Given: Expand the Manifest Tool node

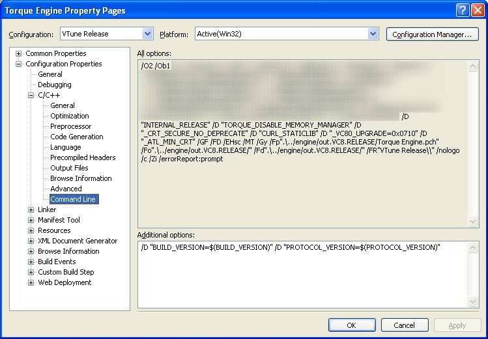Looking at the screenshot, I should tap(31, 220).
